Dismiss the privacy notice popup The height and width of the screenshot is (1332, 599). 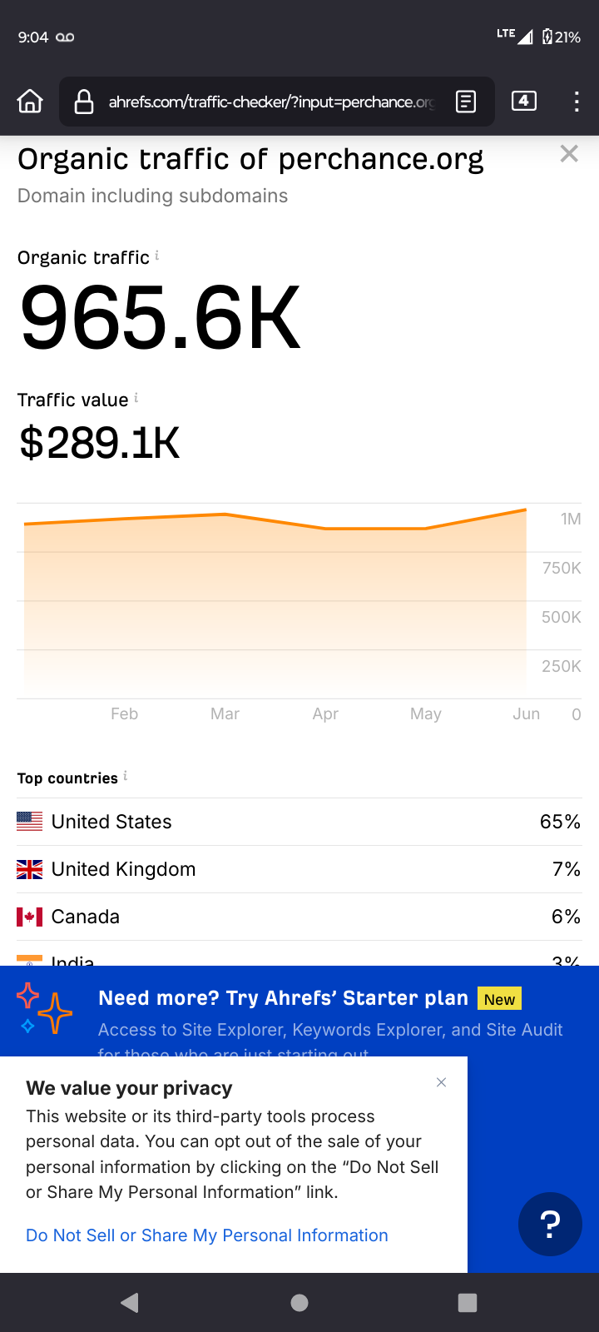pos(442,1082)
